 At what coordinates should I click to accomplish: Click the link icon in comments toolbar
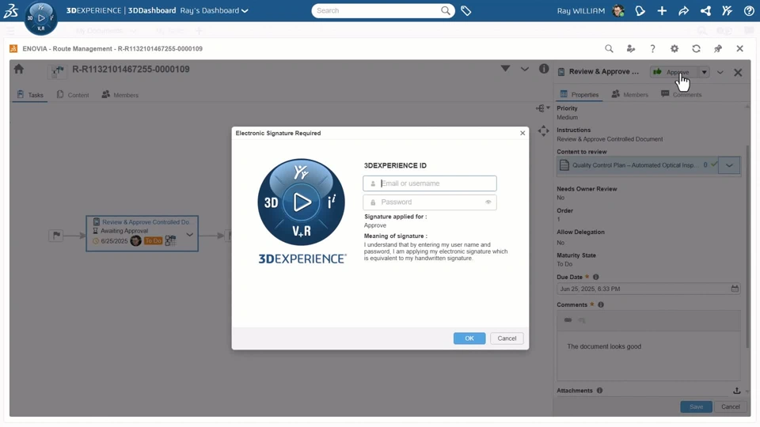coord(568,320)
